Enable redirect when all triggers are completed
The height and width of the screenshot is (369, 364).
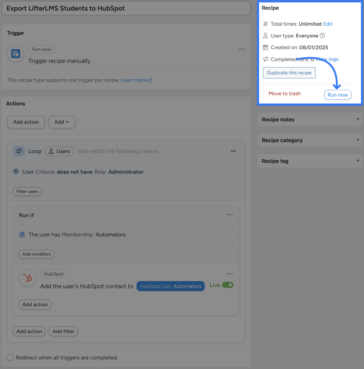[10, 357]
